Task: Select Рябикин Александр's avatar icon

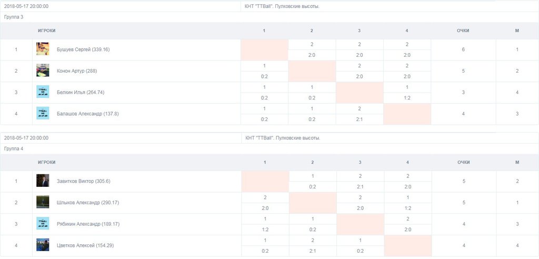Action: (x=43, y=224)
